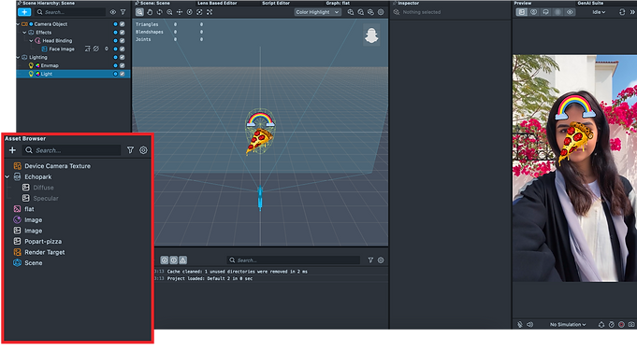Open the Asset Browser settings gear
Viewport: 637px width, 351px height.
(143, 150)
